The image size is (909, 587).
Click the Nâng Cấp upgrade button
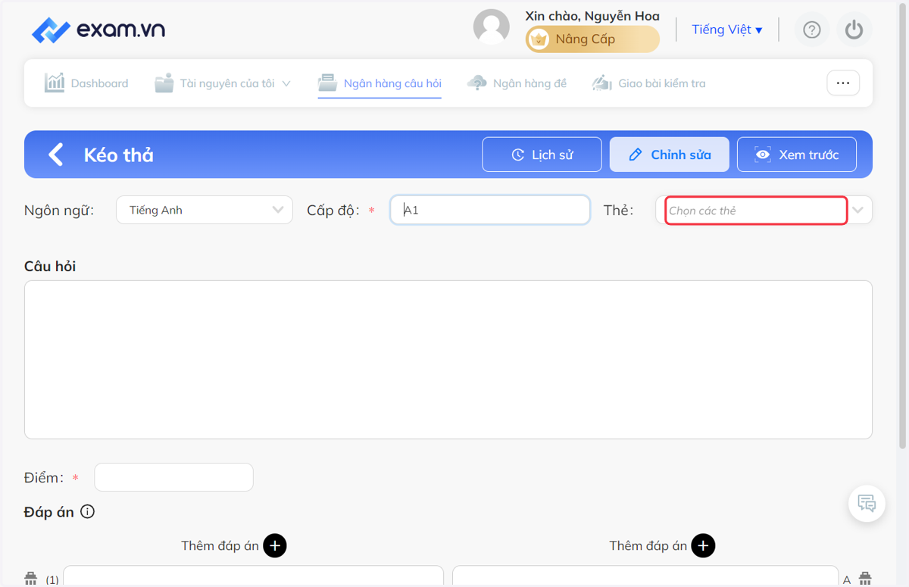pos(592,39)
